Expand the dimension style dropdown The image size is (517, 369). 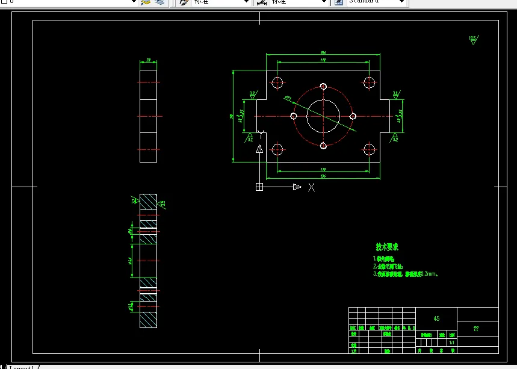[324, 2]
